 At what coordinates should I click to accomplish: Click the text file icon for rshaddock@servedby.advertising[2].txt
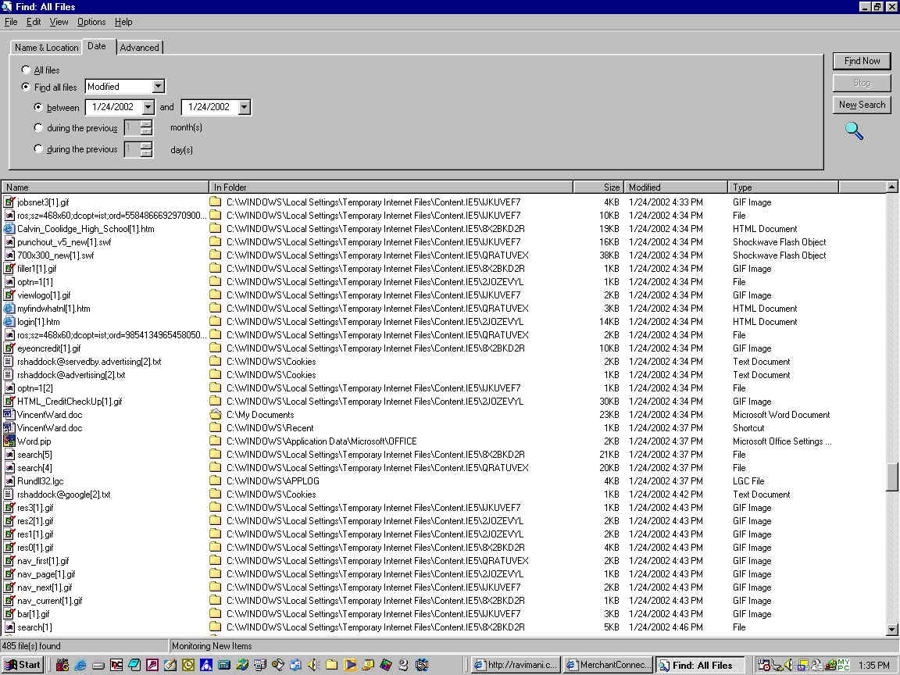[9, 362]
